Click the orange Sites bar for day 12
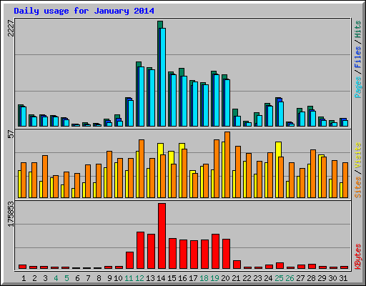The width and height of the screenshot is (366, 286). pos(142,169)
